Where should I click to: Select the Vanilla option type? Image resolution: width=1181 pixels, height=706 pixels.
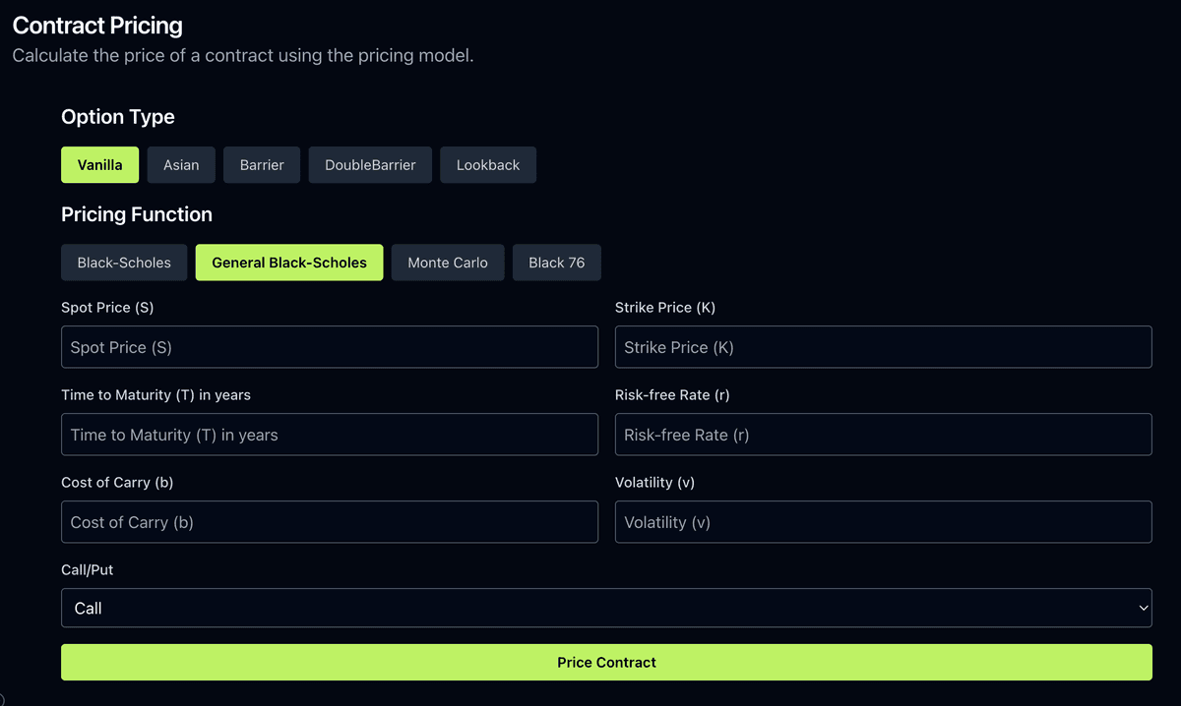99,164
